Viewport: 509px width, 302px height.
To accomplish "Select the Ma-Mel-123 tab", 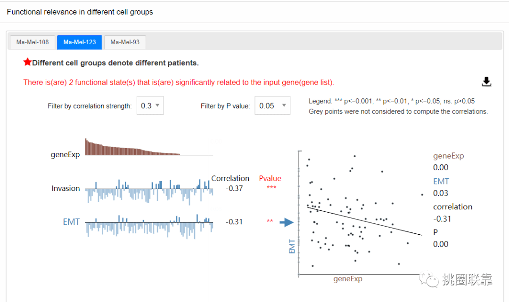I will coord(80,42).
